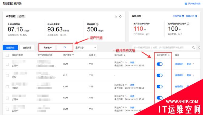203x115 pixels.
Task: Click the 全部关闭 button
Action: pos(27,48)
